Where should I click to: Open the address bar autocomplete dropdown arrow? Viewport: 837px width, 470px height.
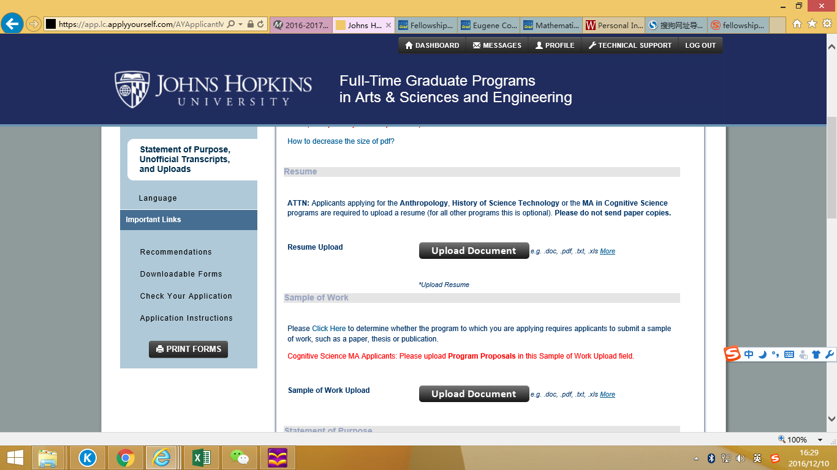click(x=240, y=24)
